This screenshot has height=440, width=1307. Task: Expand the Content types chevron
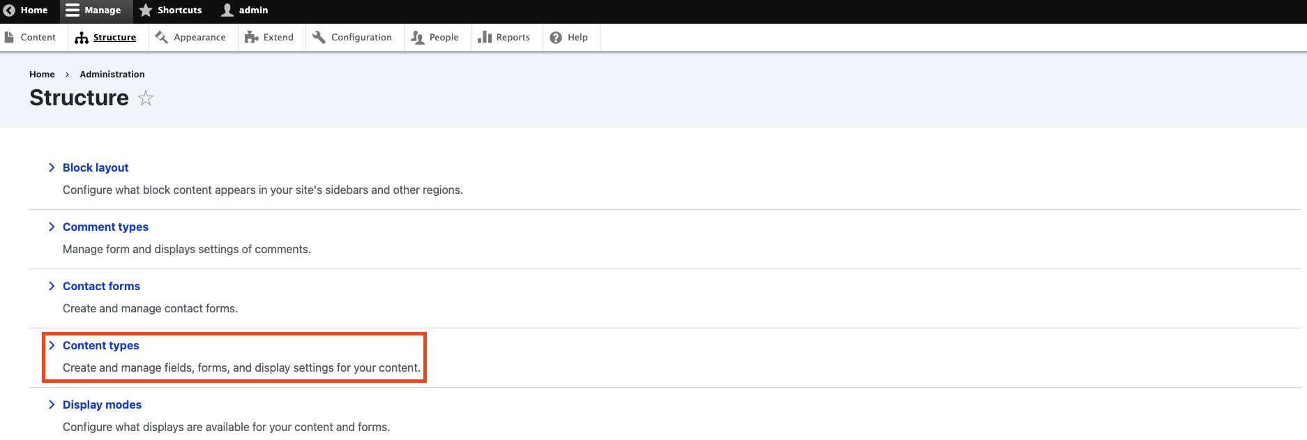[x=52, y=345]
